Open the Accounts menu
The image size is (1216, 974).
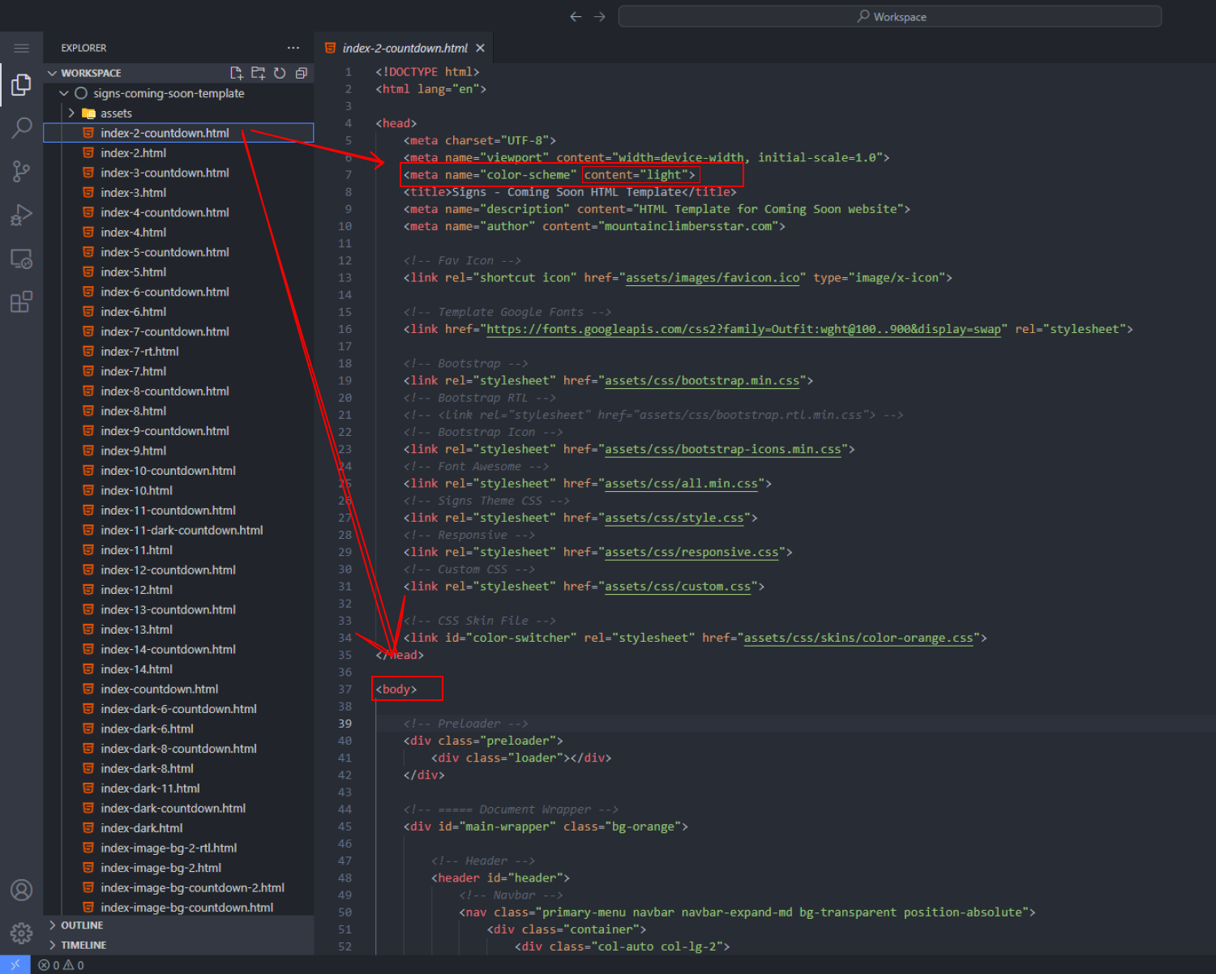click(22, 890)
